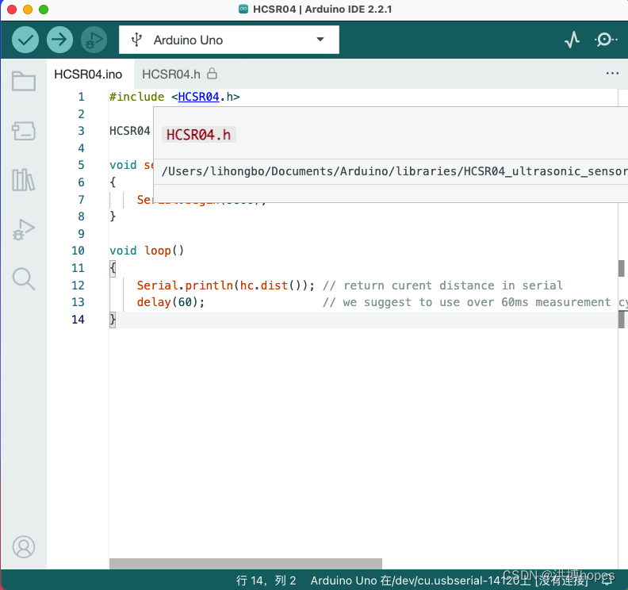Click 'void loop()' on line 10
The image size is (628, 590).
147,251
